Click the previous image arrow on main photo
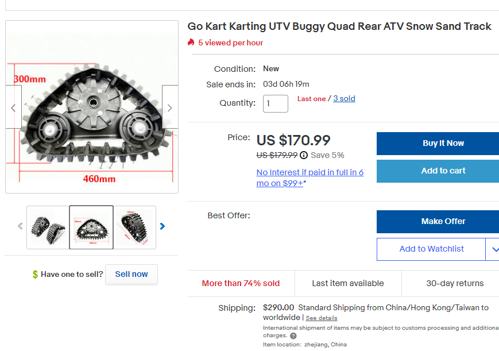This screenshot has width=499, height=351. pos(13,107)
